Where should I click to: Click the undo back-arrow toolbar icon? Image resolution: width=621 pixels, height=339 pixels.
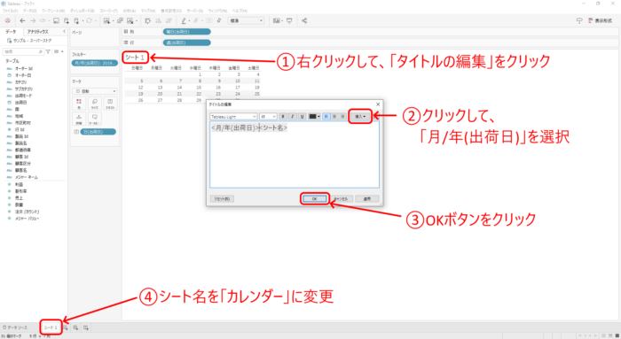[22, 20]
